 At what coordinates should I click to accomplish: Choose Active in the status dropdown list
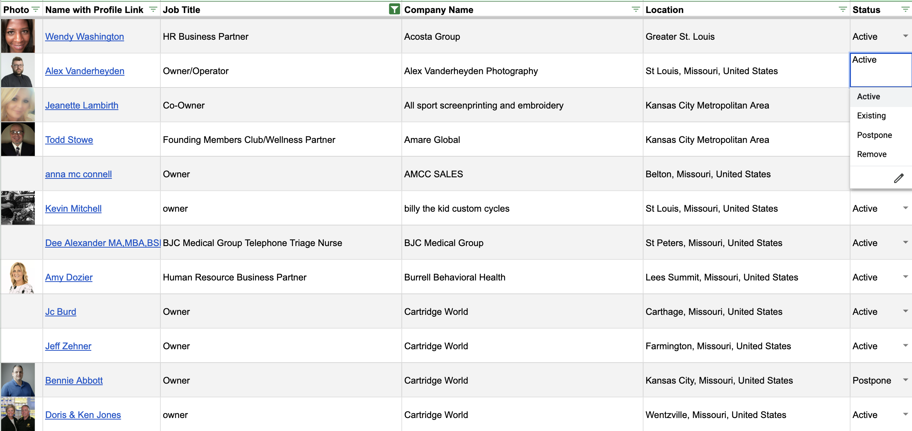[x=881, y=97]
